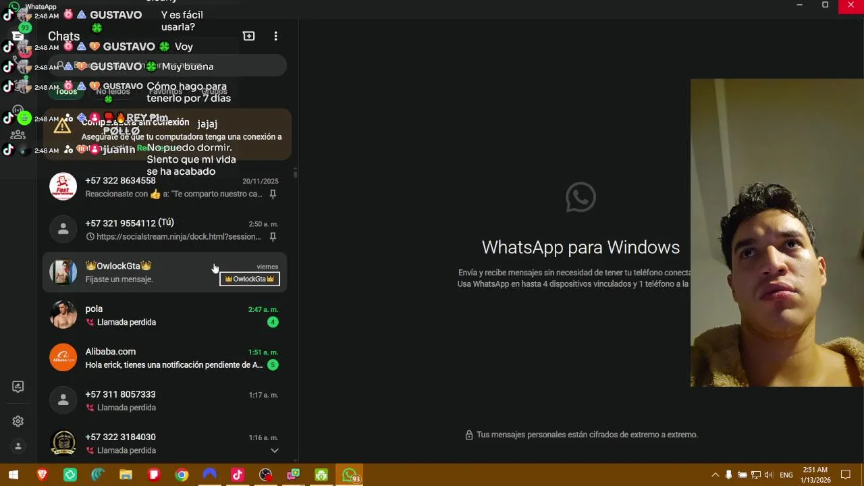This screenshot has height=486, width=864.
Task: Open the green app icon next to Brave in taskbar
Action: (70, 475)
